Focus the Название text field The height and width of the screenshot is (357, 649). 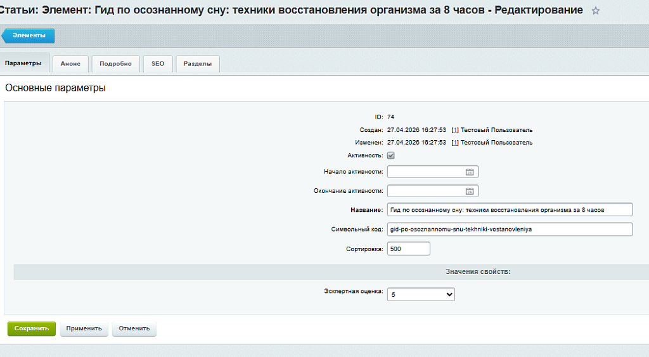(510, 209)
